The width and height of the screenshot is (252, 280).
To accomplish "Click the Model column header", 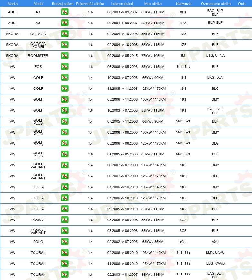I will (x=38, y=4).
